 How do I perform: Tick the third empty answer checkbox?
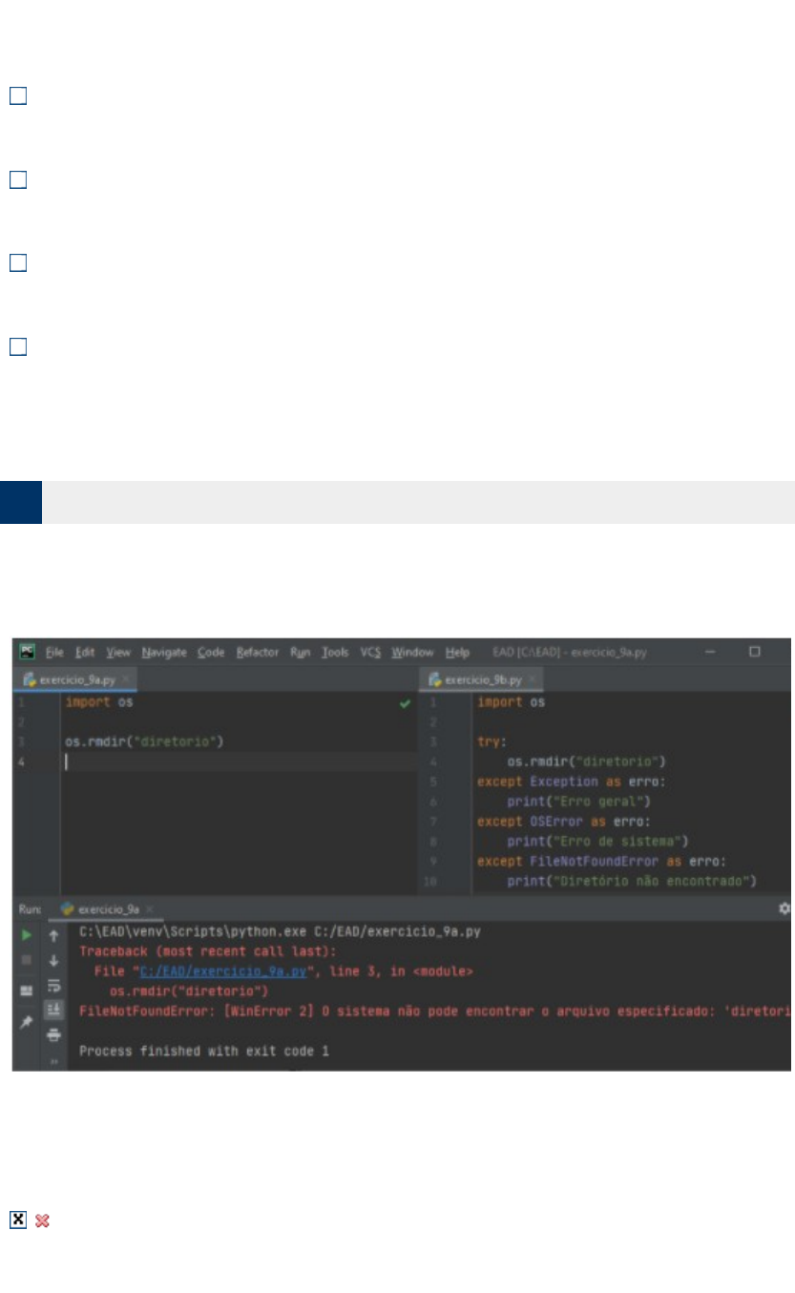18,262
